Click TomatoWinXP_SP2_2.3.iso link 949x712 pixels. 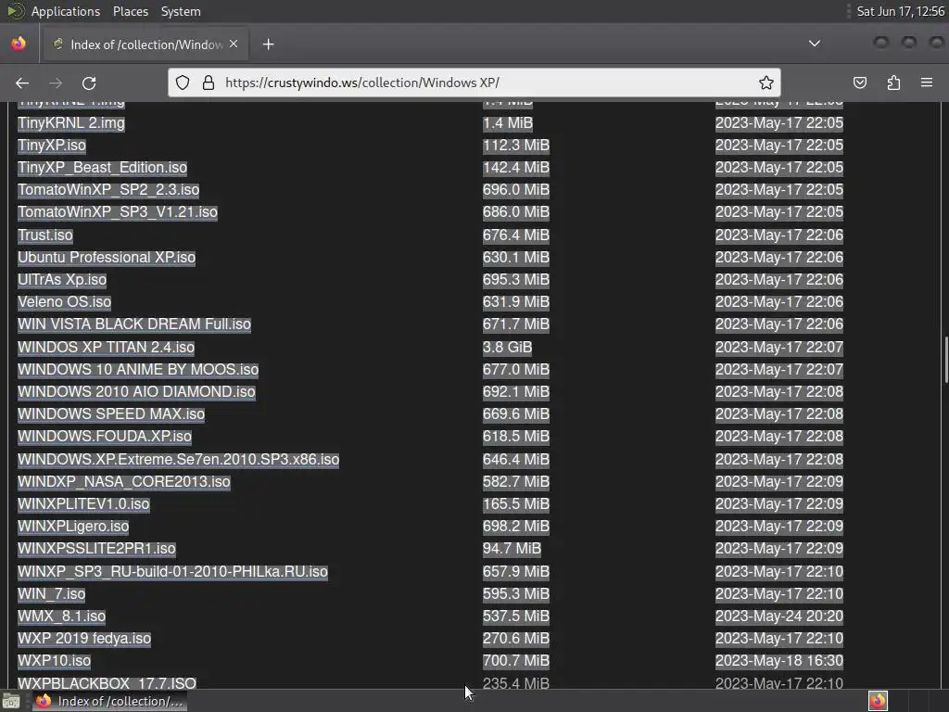108,190
